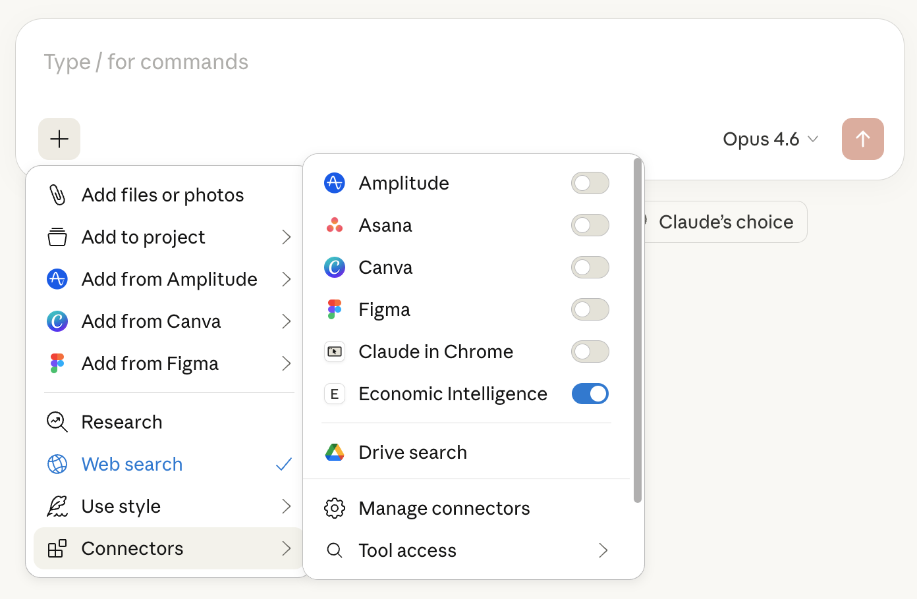Select Web search menu item
Image resolution: width=917 pixels, height=599 pixels.
coord(169,464)
